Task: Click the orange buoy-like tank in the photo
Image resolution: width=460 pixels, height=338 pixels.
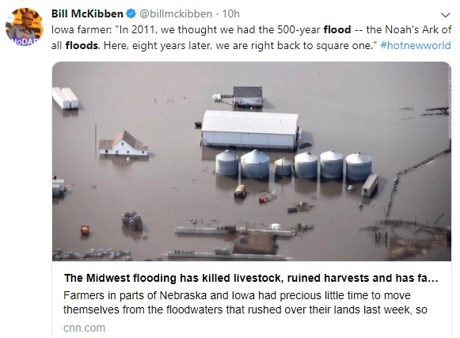Action: (x=85, y=230)
